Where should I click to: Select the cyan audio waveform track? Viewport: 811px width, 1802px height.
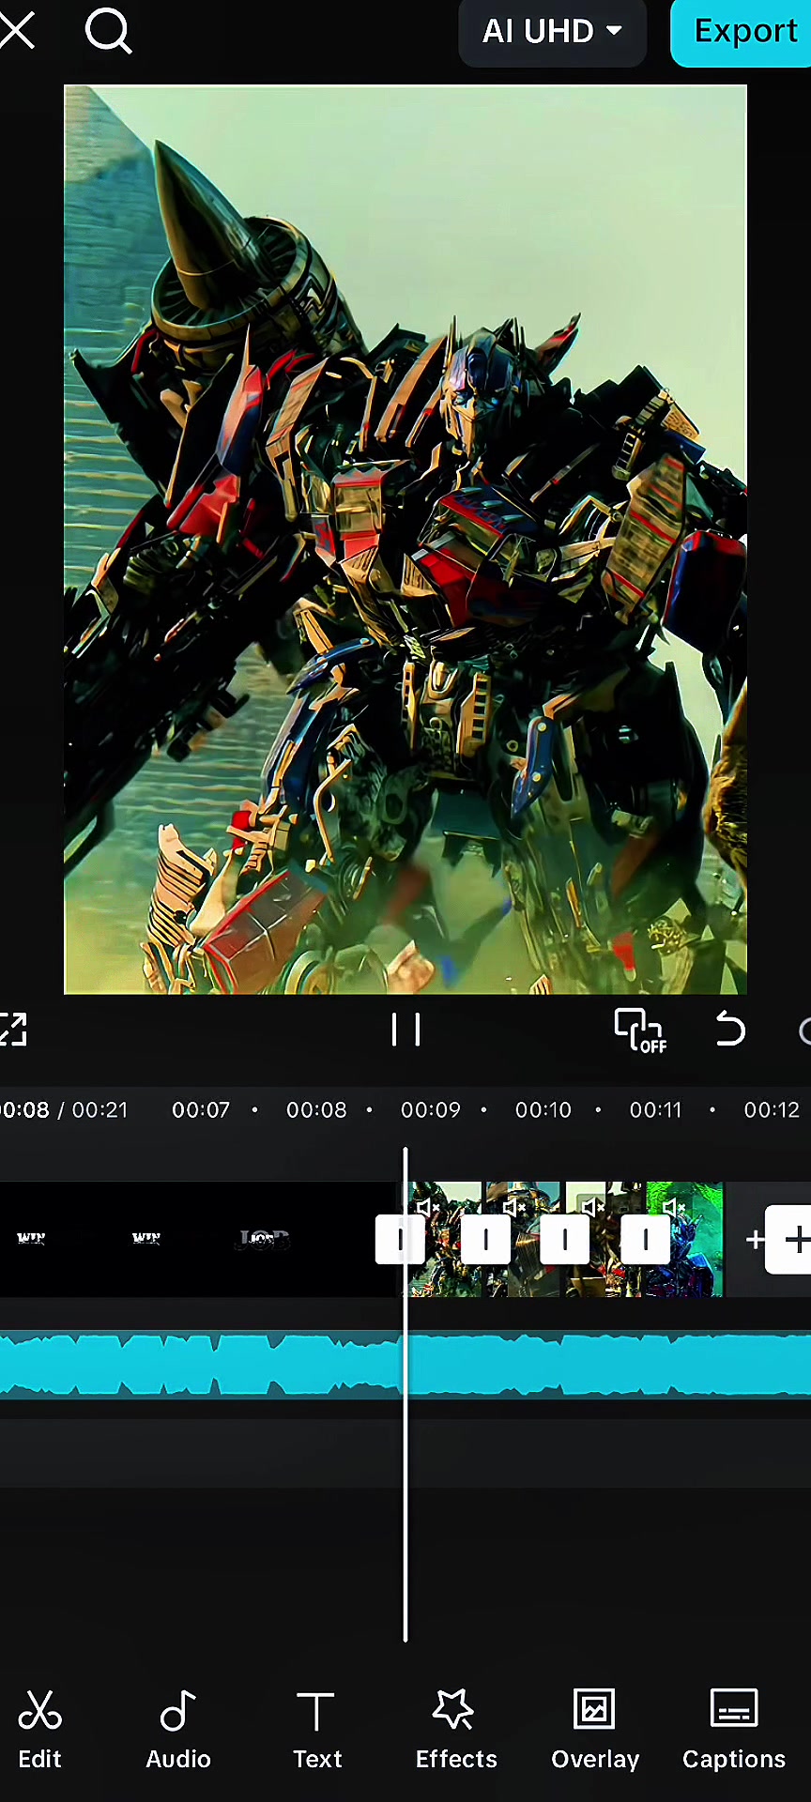tap(405, 1365)
